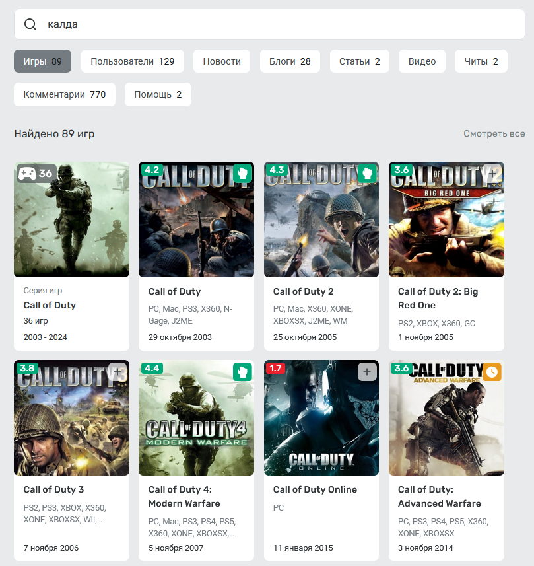Open the Блоги 28 tab
Viewport: 534px width, 566px height.
290,61
